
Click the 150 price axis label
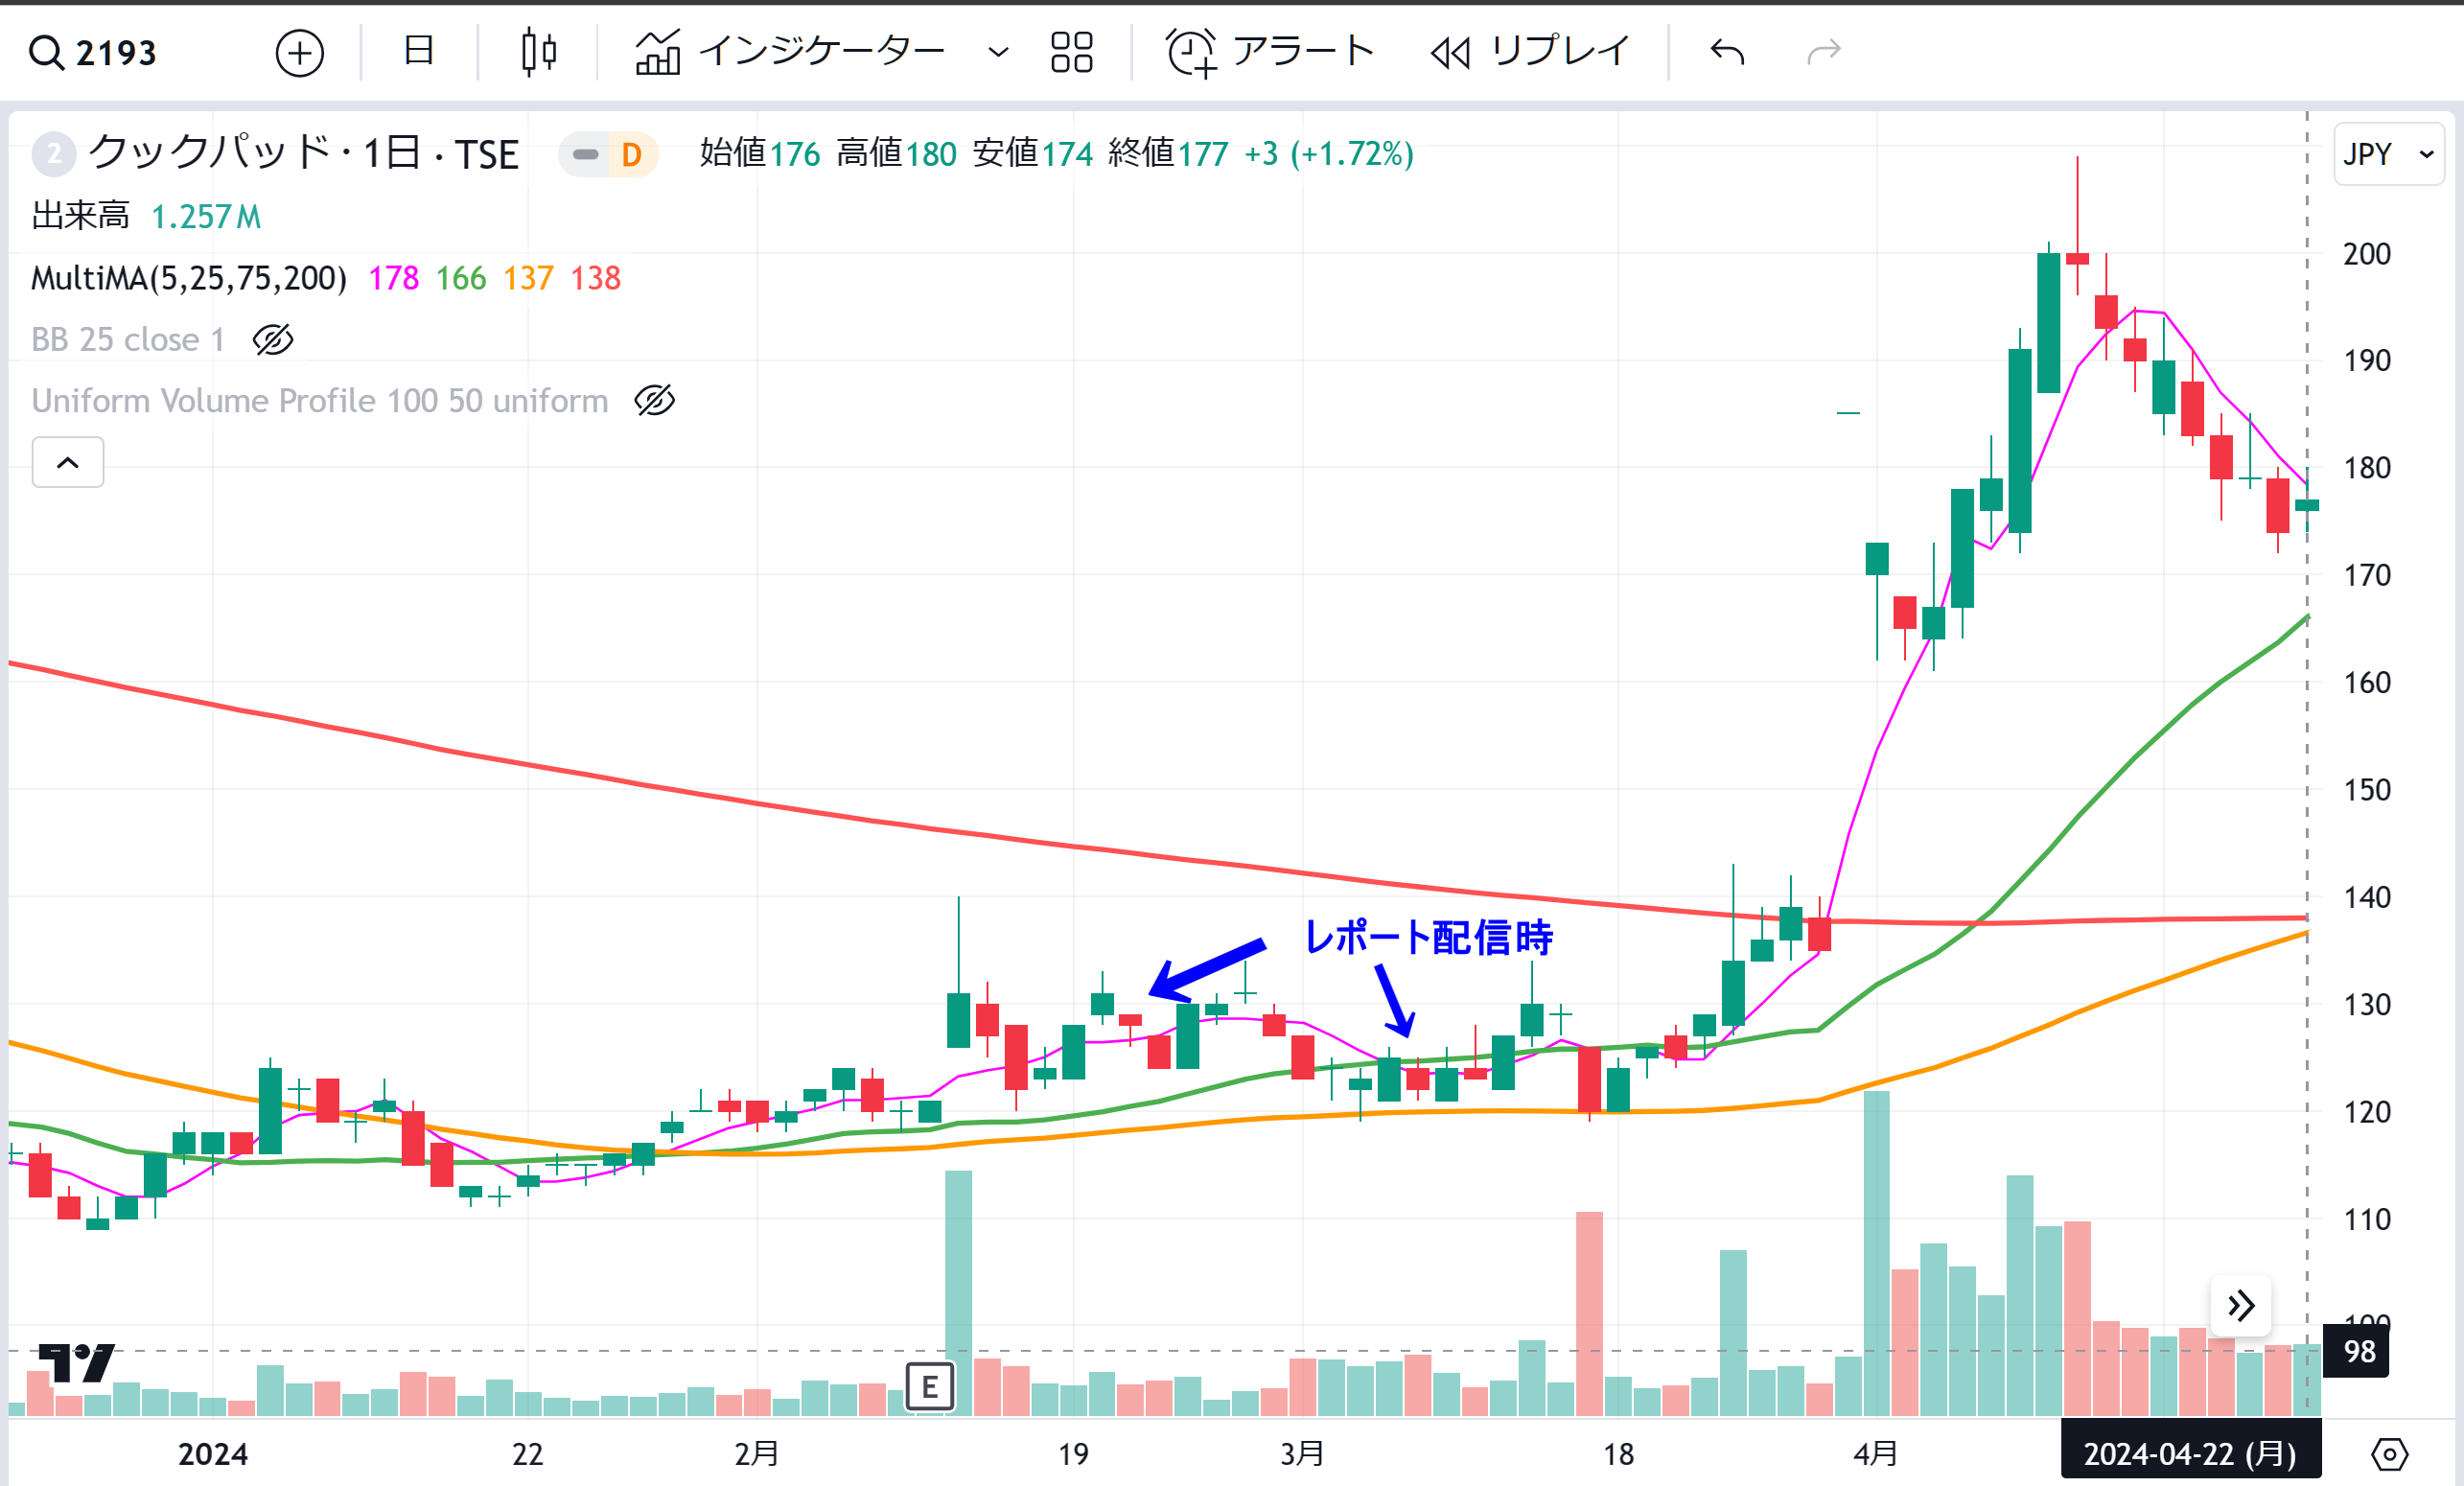[2367, 790]
